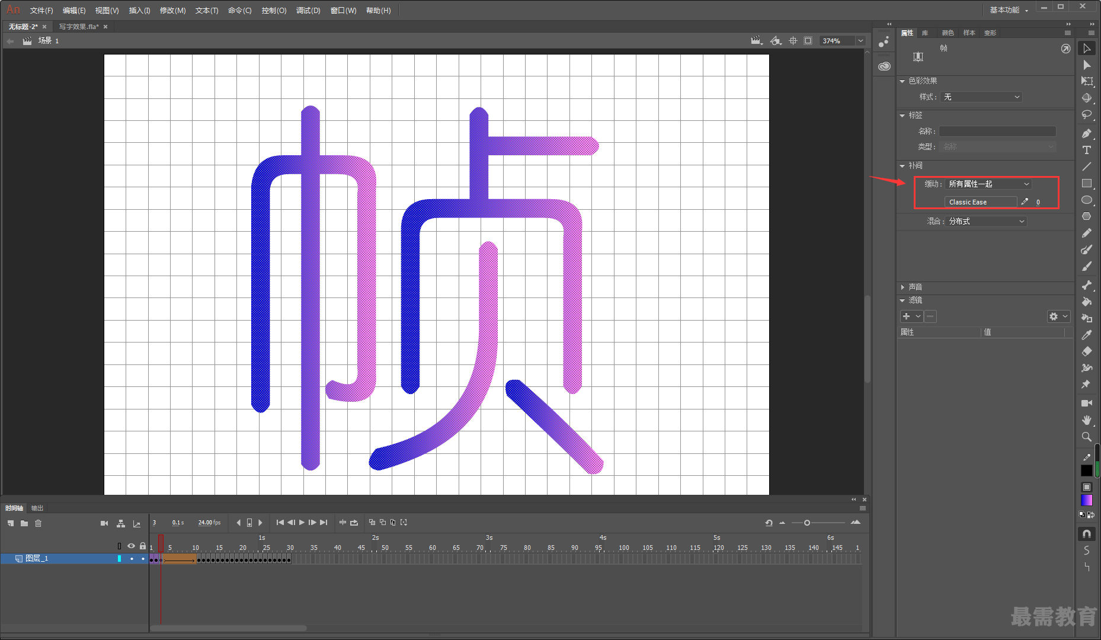Click the timeline zoom slider handle

point(807,523)
